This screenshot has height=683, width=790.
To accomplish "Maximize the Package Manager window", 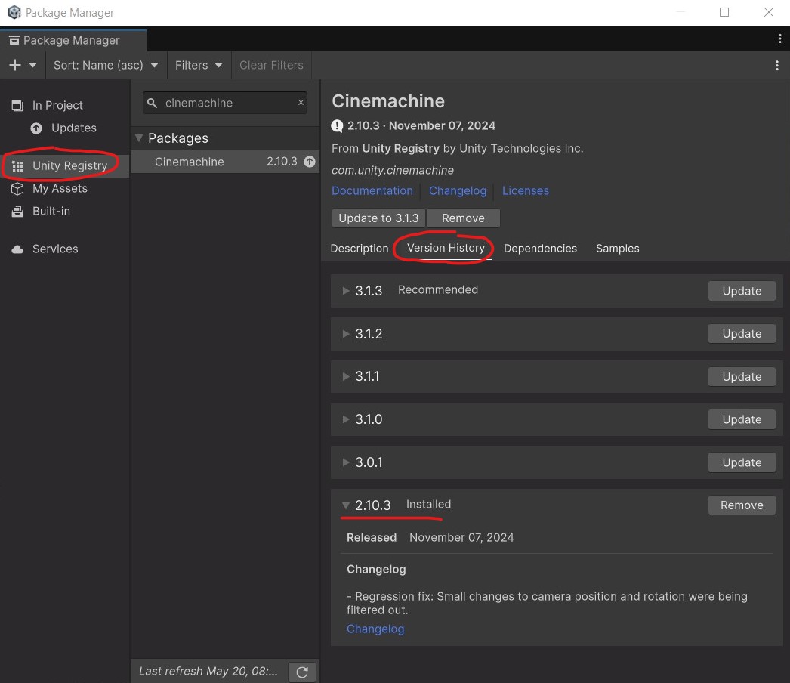I will [724, 12].
